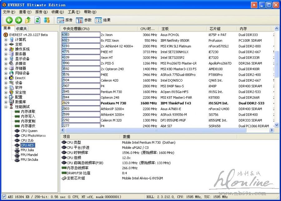Click the green Back arrow toolbar icon
Screen dimensions: 281x201
pos(9,20)
